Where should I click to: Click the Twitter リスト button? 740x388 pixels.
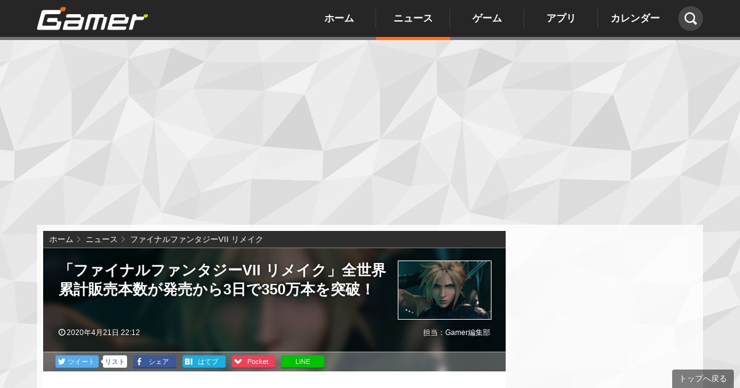click(x=115, y=362)
